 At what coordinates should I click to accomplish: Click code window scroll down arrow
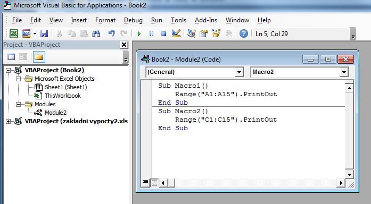coord(349,175)
